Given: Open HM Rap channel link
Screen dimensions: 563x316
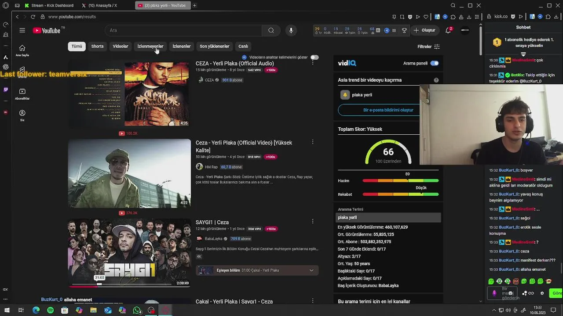Looking at the screenshot, I should click(211, 167).
